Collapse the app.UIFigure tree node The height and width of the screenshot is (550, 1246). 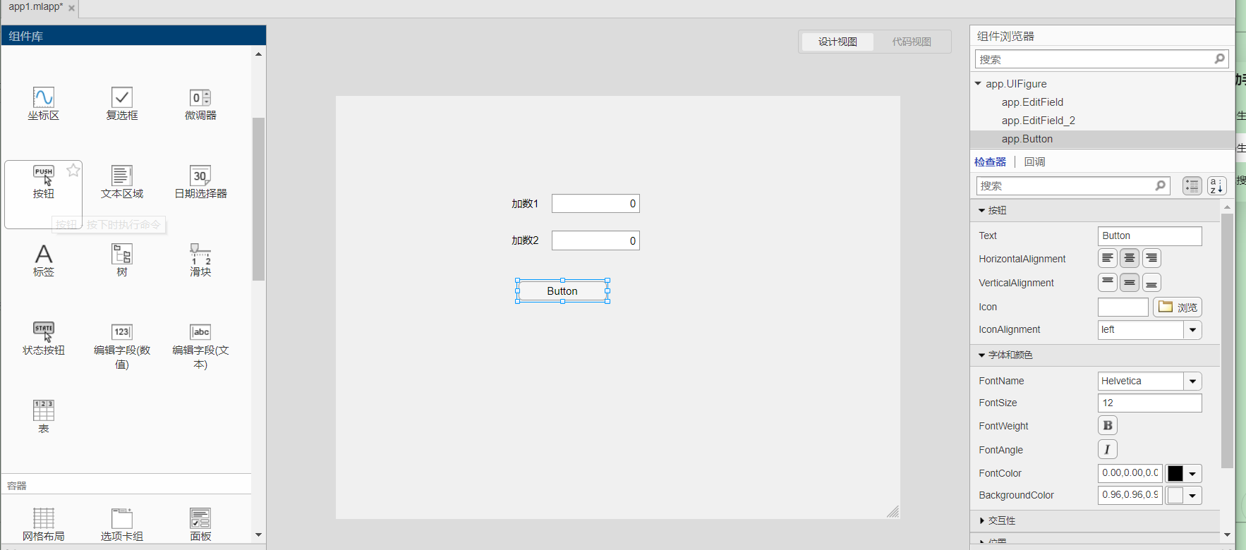(978, 84)
